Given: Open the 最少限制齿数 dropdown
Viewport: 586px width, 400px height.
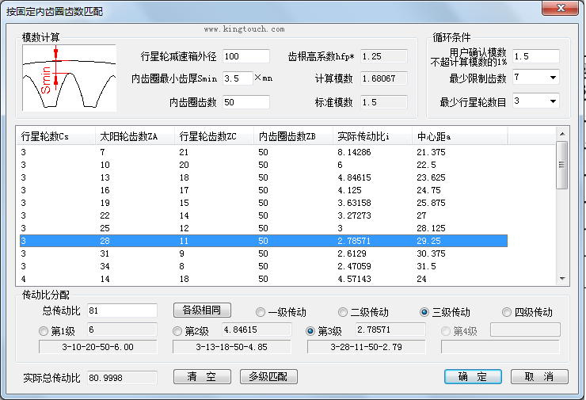Looking at the screenshot, I should coord(553,78).
